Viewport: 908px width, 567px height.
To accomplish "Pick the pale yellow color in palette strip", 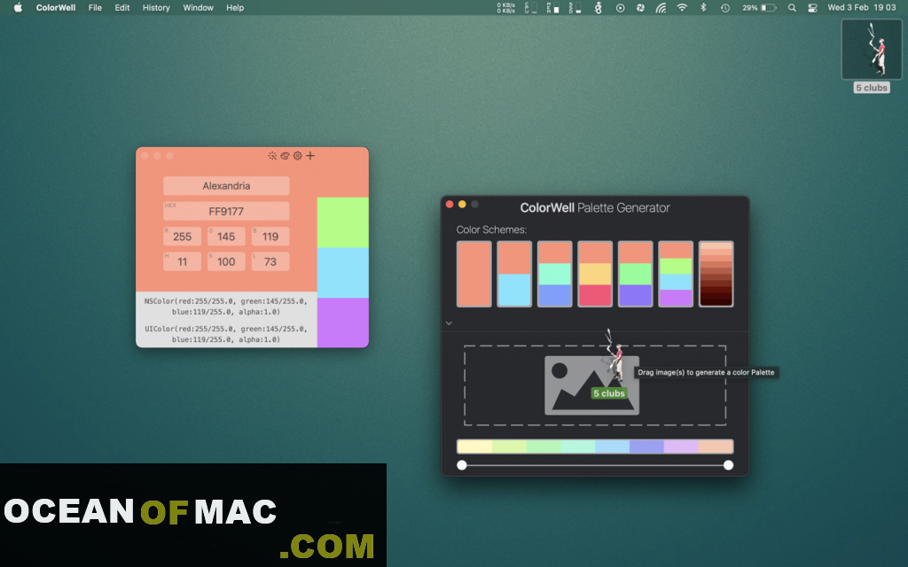I will point(474,447).
